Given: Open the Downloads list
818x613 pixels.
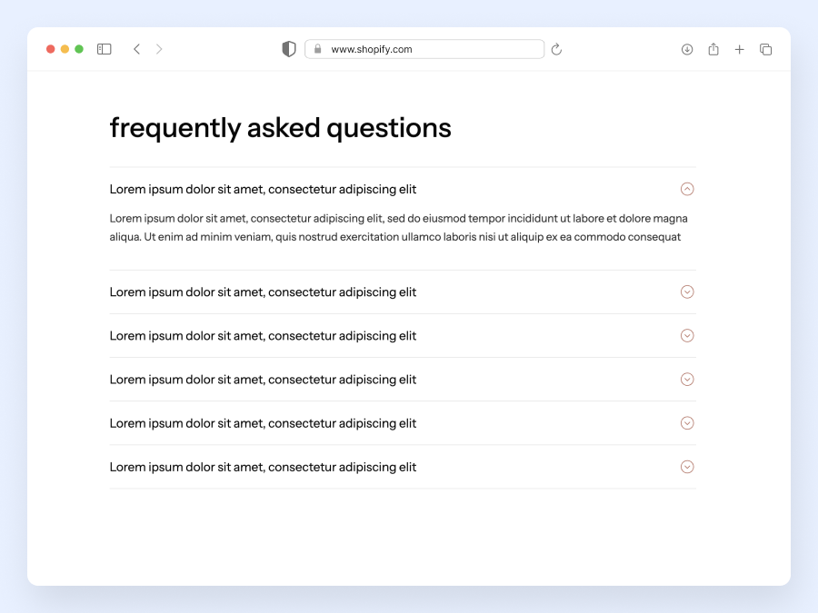Looking at the screenshot, I should pyautogui.click(x=687, y=49).
